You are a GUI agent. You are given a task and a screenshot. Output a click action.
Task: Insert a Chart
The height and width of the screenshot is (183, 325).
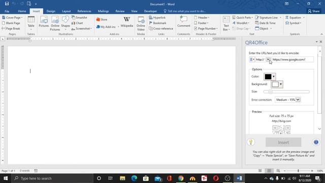pos(77,23)
